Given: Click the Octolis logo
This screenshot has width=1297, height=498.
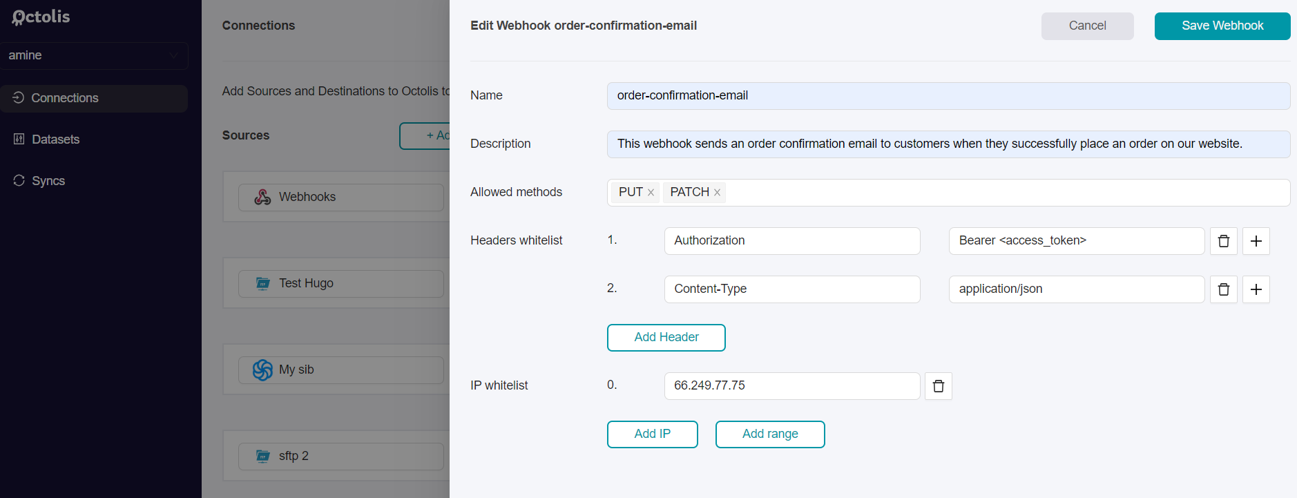Looking at the screenshot, I should pyautogui.click(x=41, y=17).
